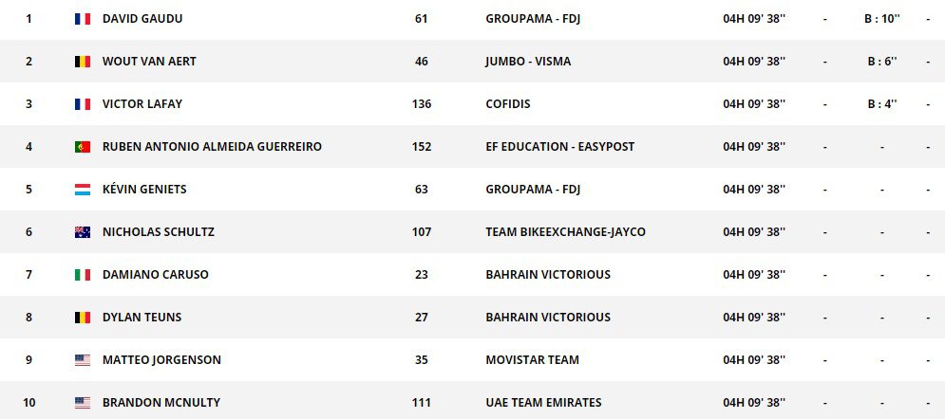Open Wout van Aert's rider page
This screenshot has width=945, height=419.
pos(149,62)
